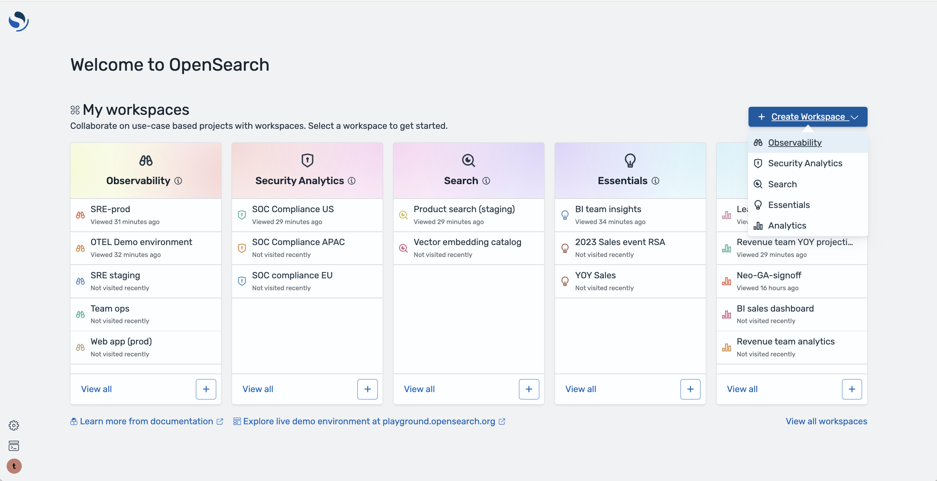The height and width of the screenshot is (481, 937).
Task: Click the lightbulb icon next to BI team insights
Action: click(x=565, y=215)
